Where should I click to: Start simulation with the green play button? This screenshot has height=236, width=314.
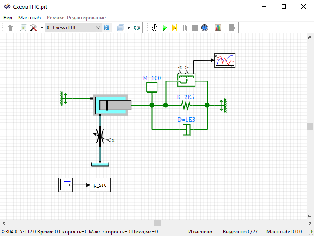[164, 28]
